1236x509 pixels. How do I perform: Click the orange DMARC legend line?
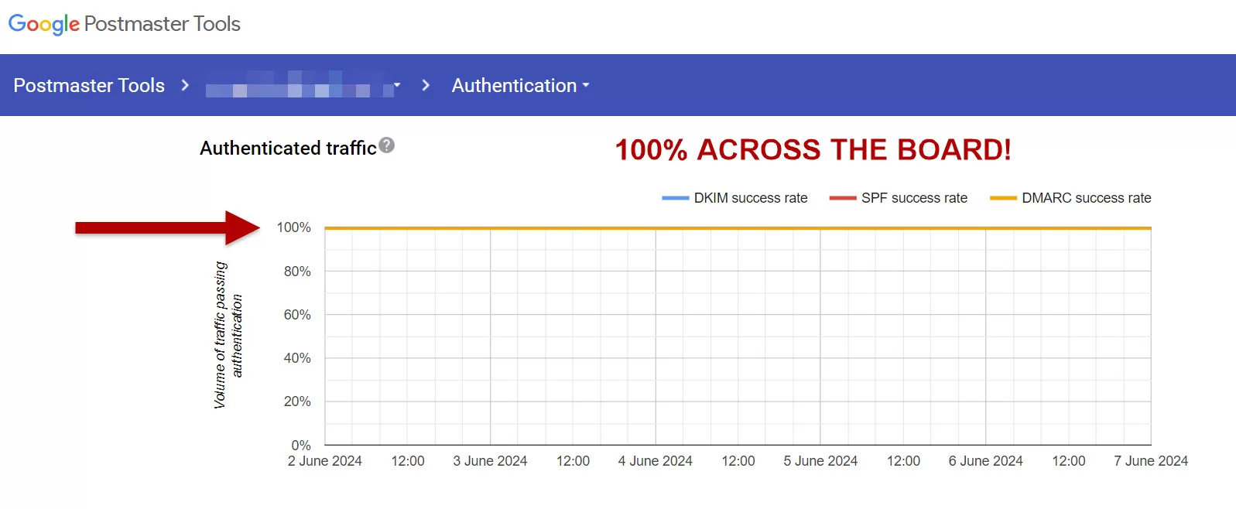pos(1003,198)
